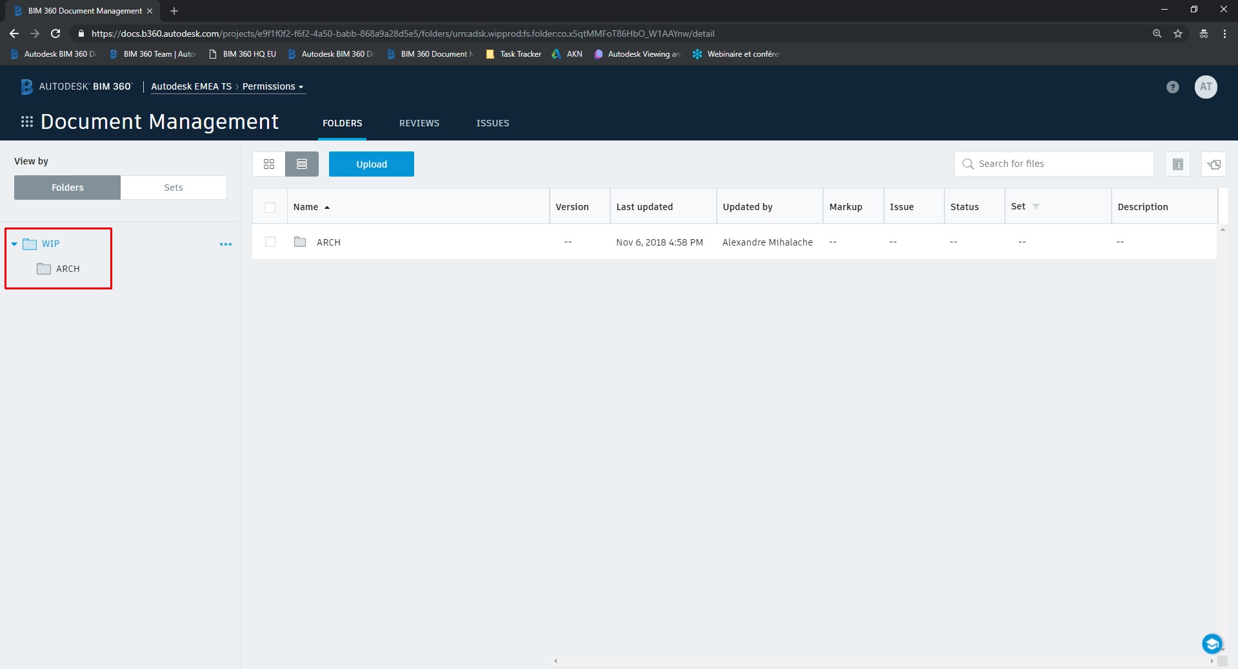Viewport: 1238px width, 669px height.
Task: Click the search magnifier in the files search
Action: pyautogui.click(x=968, y=164)
